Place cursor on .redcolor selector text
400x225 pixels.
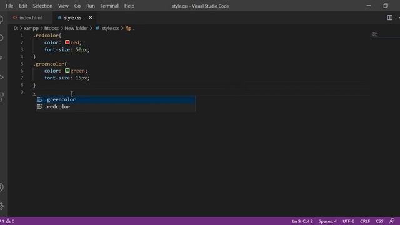point(46,36)
